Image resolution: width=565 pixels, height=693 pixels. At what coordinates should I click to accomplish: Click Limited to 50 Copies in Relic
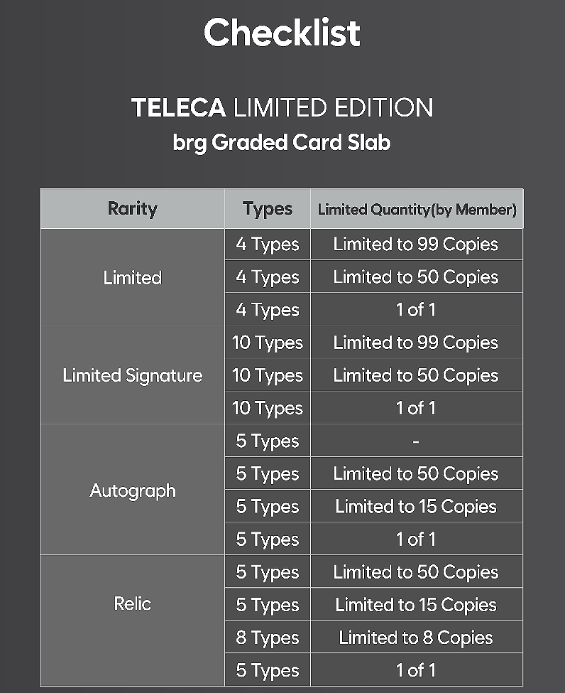[417, 572]
